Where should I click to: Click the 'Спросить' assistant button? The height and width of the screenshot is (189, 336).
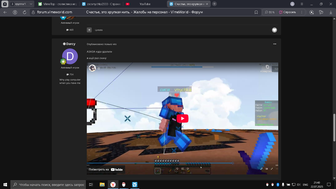[287, 12]
